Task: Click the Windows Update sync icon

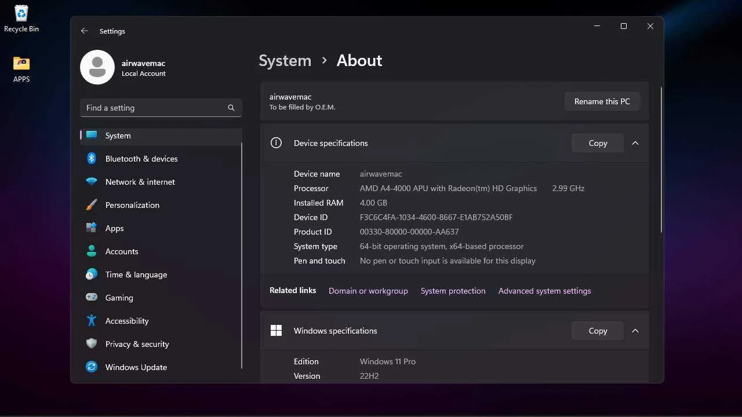Action: 92,367
